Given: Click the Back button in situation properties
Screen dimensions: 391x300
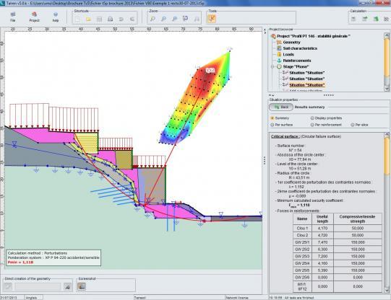Looking at the screenshot, I should point(281,107).
